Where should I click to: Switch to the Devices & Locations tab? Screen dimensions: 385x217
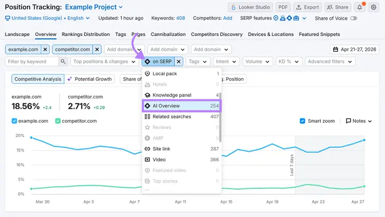click(x=271, y=34)
